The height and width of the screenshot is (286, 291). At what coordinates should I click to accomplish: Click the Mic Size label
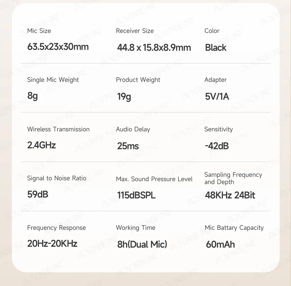[x=39, y=31]
